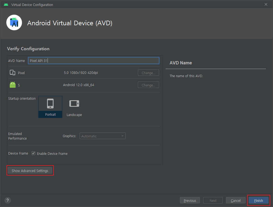Click the Pixel device hardware icon
Screen dimensions: 273x207
tap(13, 73)
